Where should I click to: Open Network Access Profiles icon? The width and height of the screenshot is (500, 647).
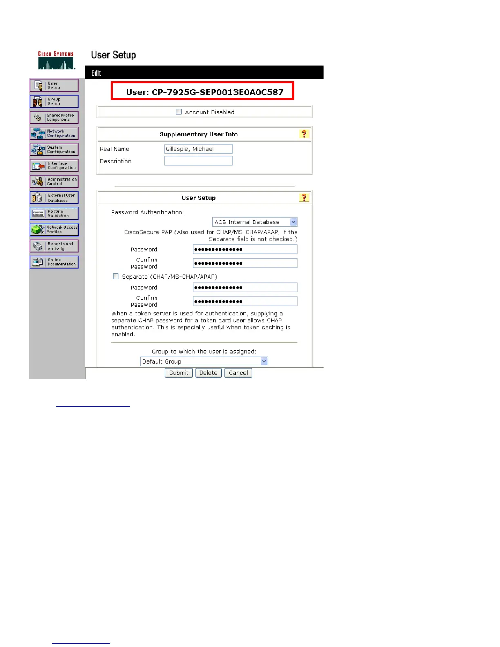click(x=54, y=230)
